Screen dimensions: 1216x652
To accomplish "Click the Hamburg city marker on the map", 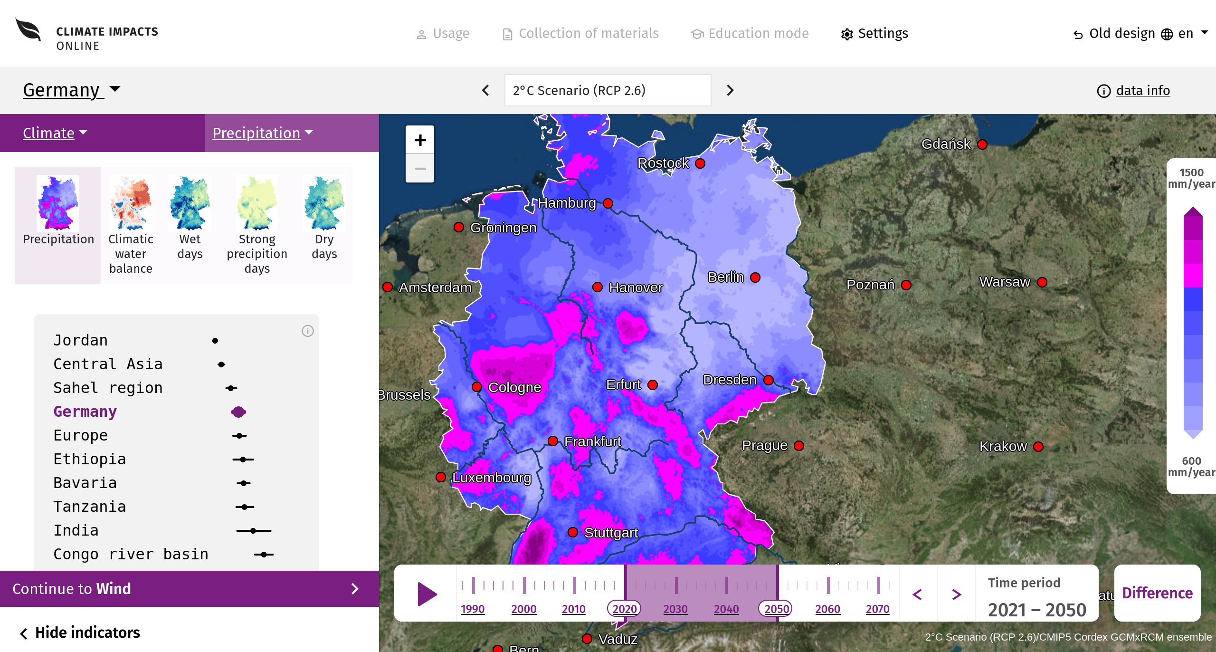I will coord(608,203).
